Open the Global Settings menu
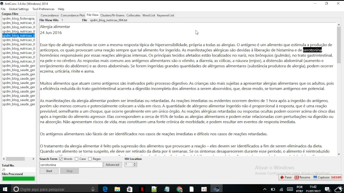This screenshot has width=344, height=193. [19, 9]
